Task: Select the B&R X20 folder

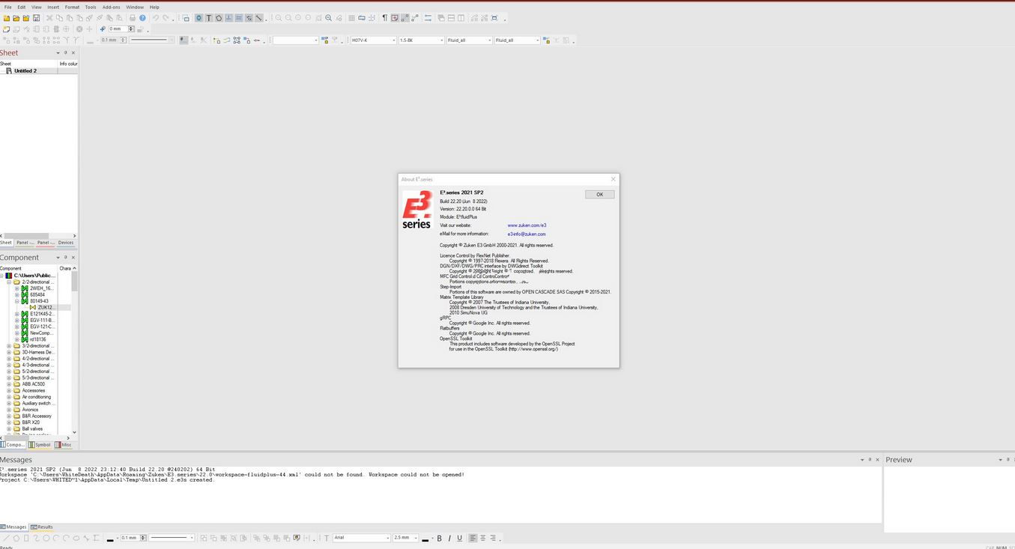Action: 31,422
